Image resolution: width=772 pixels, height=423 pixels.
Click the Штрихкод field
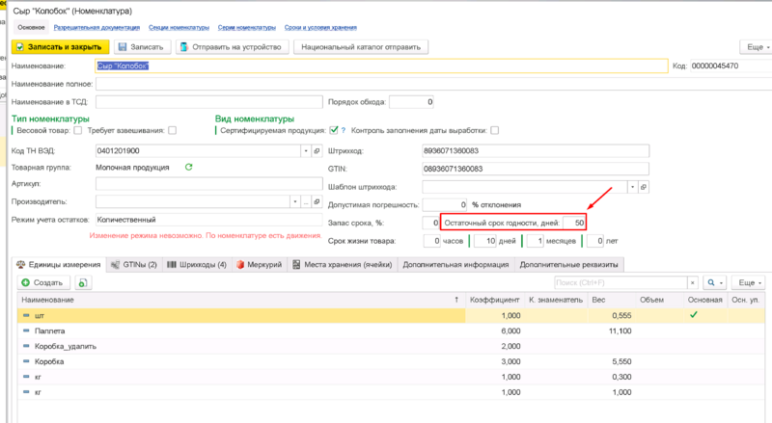[536, 151]
